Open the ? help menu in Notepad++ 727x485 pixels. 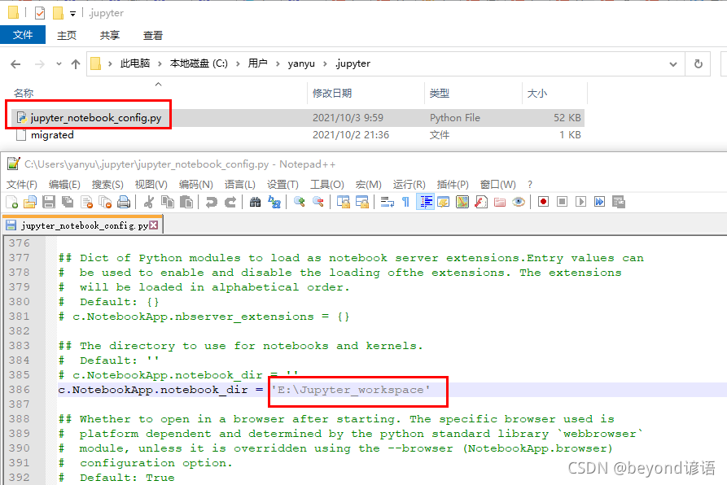(x=530, y=185)
